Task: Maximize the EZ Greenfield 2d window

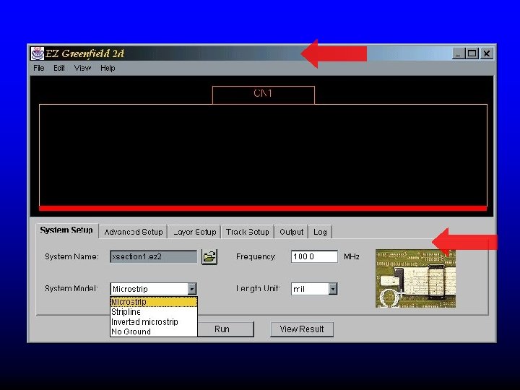Action: 472,53
